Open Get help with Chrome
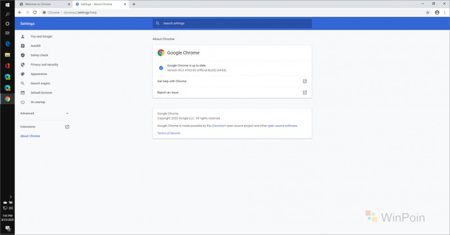 click(232, 81)
